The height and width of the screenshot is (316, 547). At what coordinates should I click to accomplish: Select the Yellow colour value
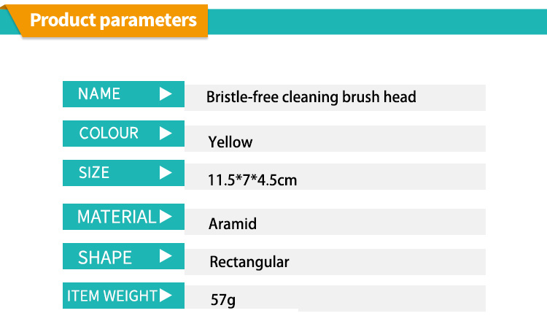click(x=230, y=142)
